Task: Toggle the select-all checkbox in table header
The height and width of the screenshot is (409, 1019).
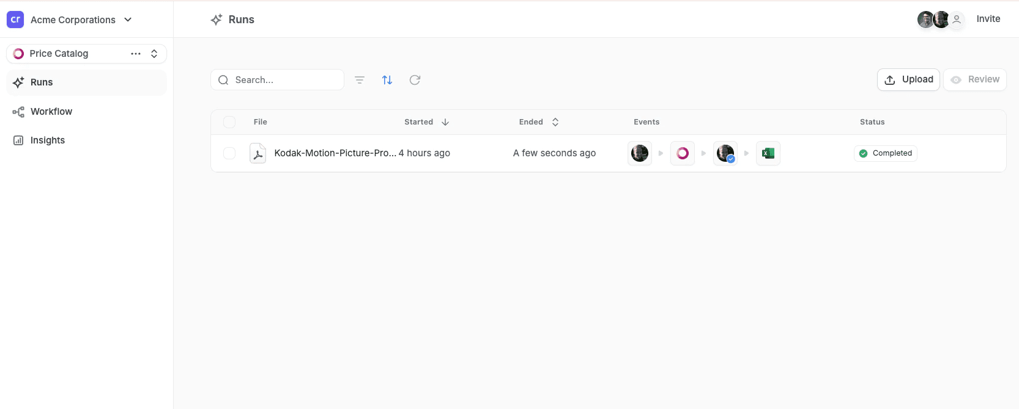Action: click(x=229, y=122)
